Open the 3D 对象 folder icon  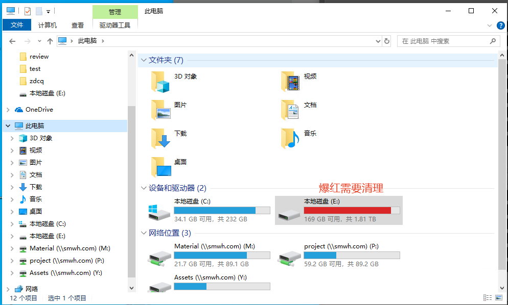160,82
